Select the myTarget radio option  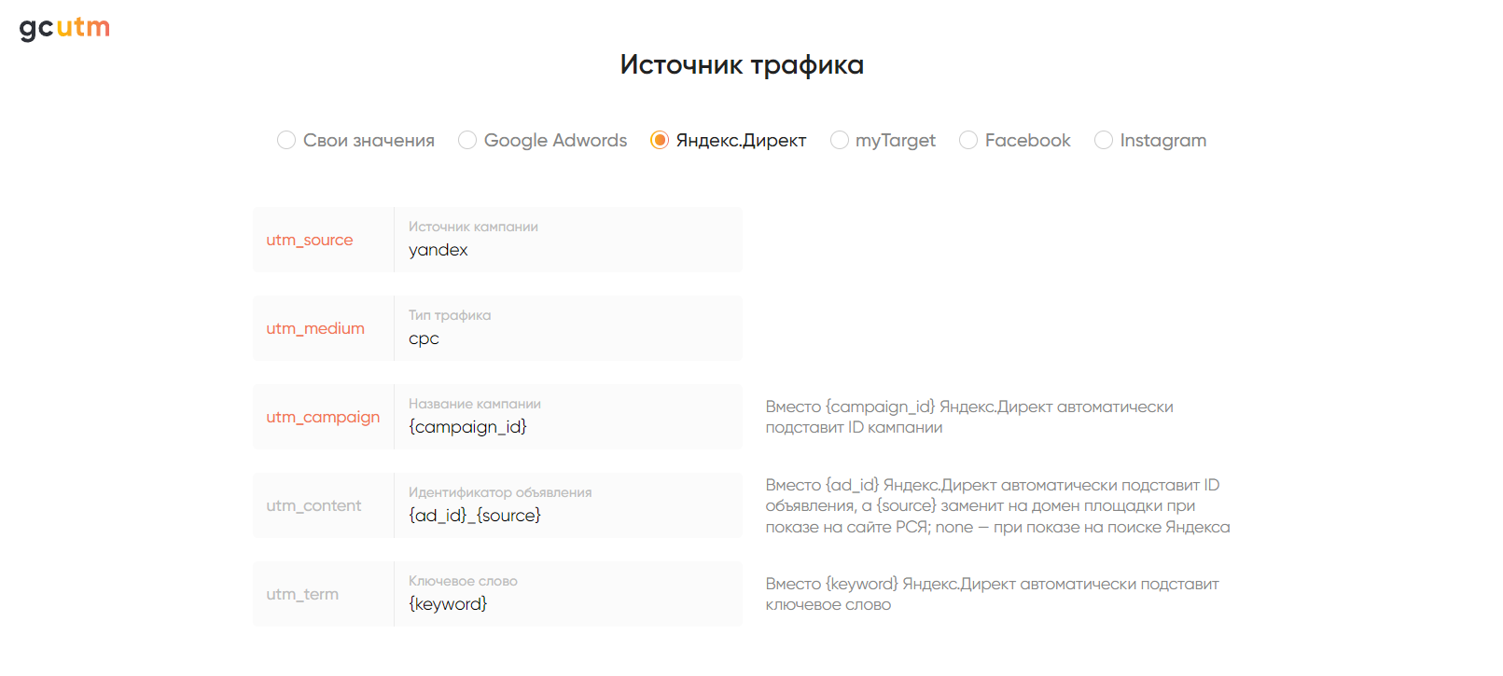pos(883,140)
